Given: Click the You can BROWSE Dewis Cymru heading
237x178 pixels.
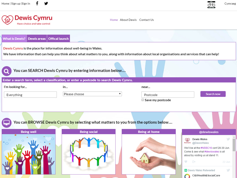Looking at the screenshot, I should 93,122.
